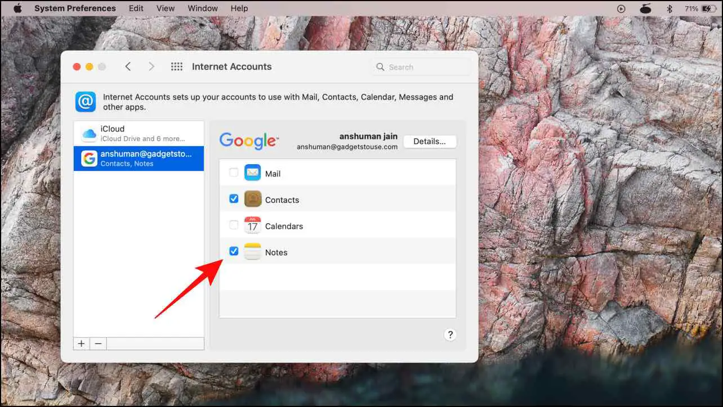Click the Mail label text
Screen dimensions: 723x407
point(273,174)
